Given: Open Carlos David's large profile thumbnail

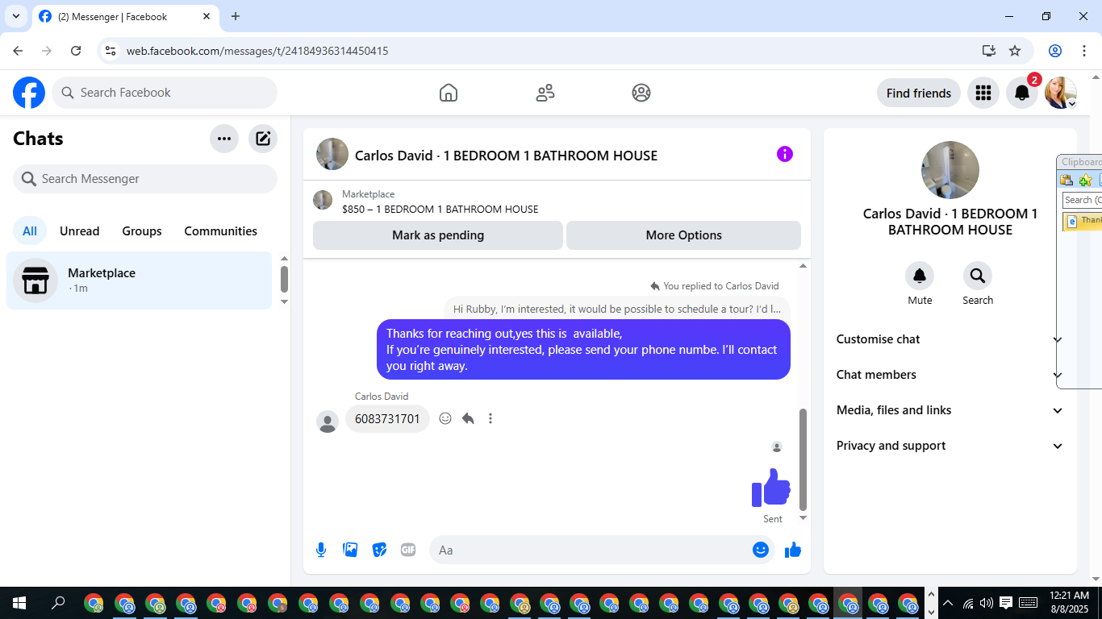Looking at the screenshot, I should 950,170.
